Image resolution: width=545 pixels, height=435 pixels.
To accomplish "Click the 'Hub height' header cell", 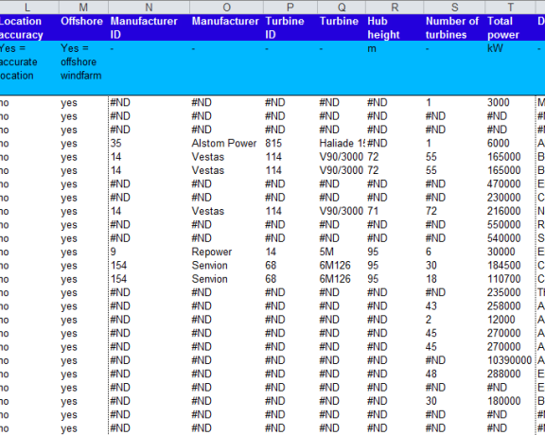I will 395,27.
